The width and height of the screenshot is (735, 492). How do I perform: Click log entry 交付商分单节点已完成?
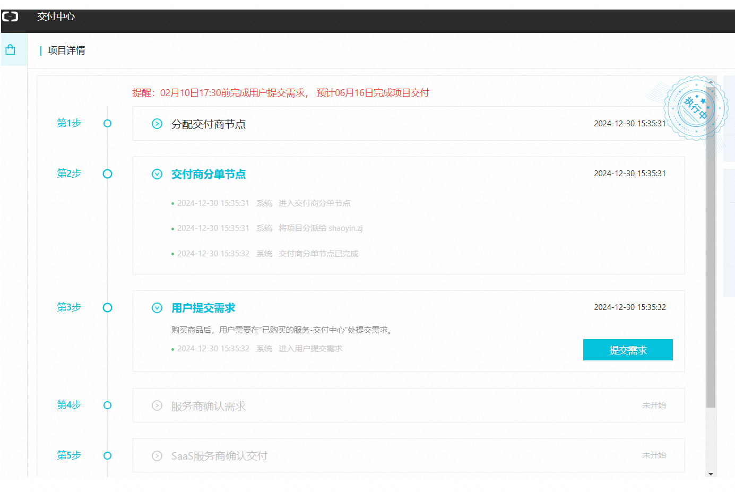[x=318, y=254]
